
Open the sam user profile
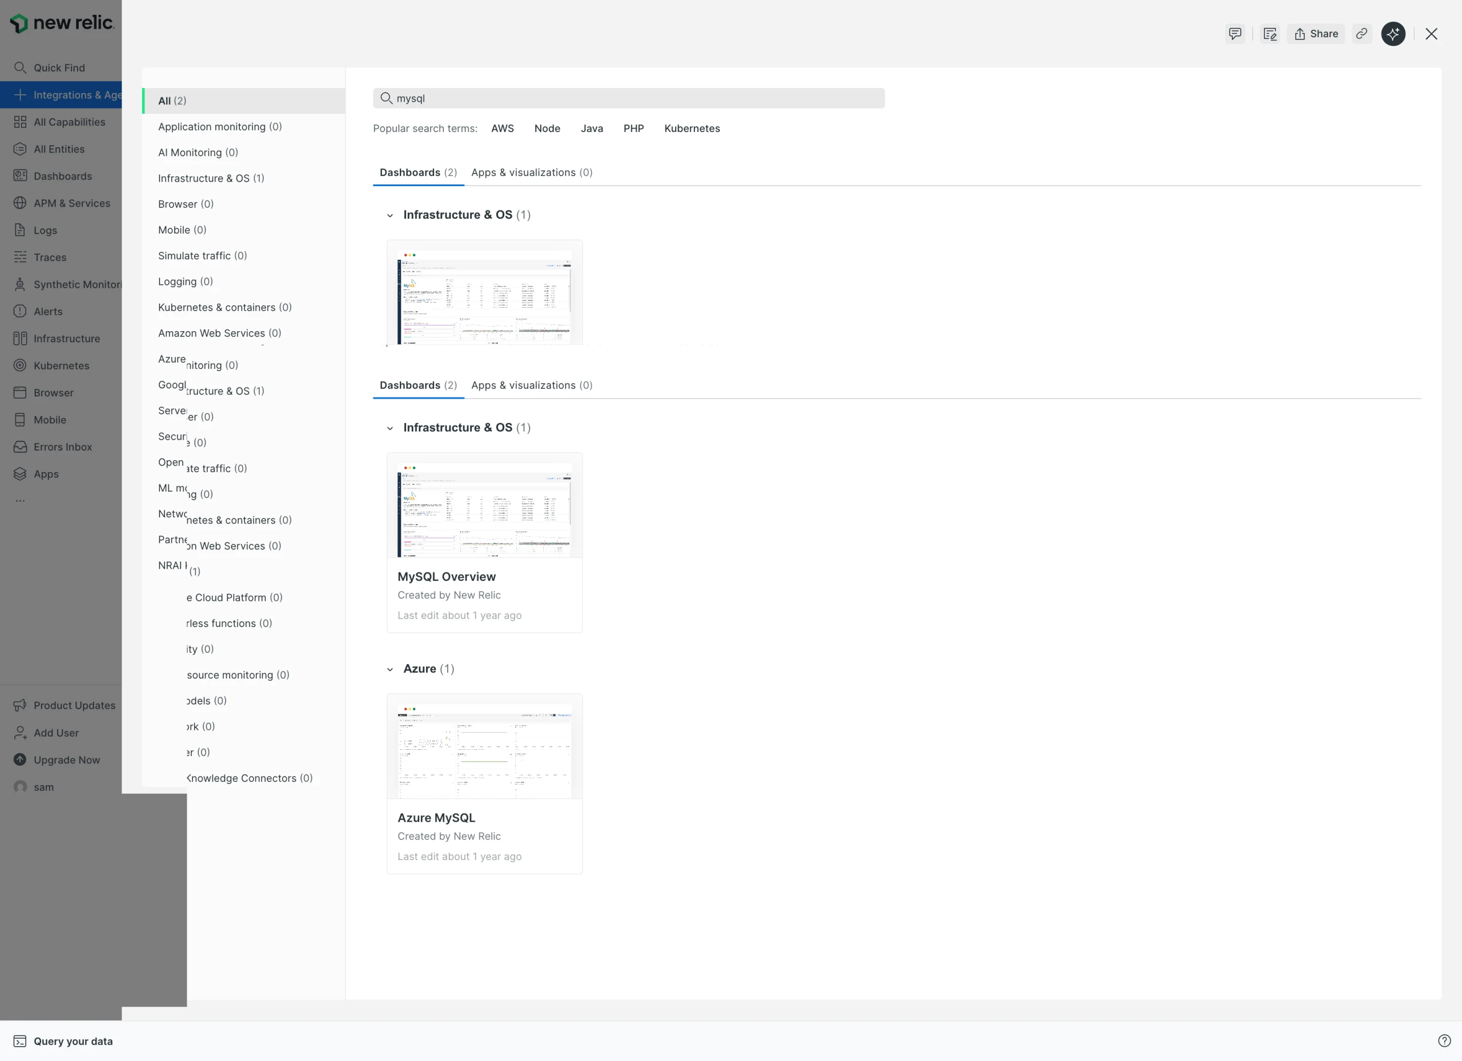point(61,786)
